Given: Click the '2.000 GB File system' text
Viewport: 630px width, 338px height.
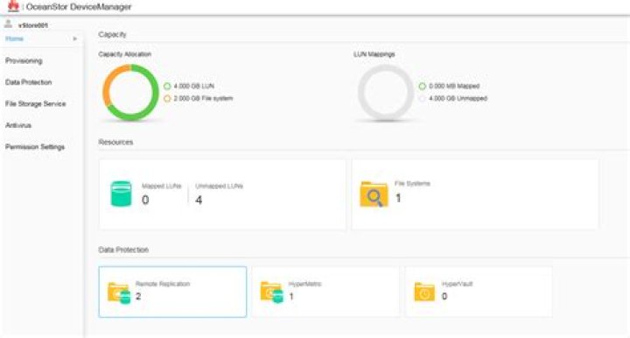Looking at the screenshot, I should point(203,98).
